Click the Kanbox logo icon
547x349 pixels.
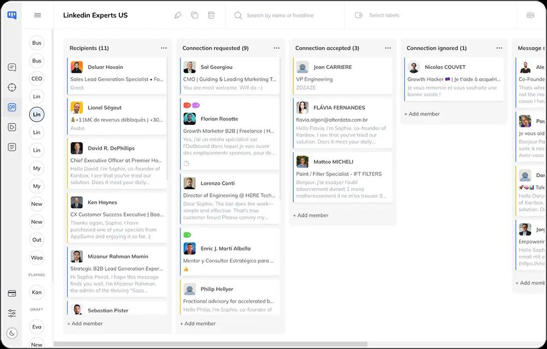[12, 15]
